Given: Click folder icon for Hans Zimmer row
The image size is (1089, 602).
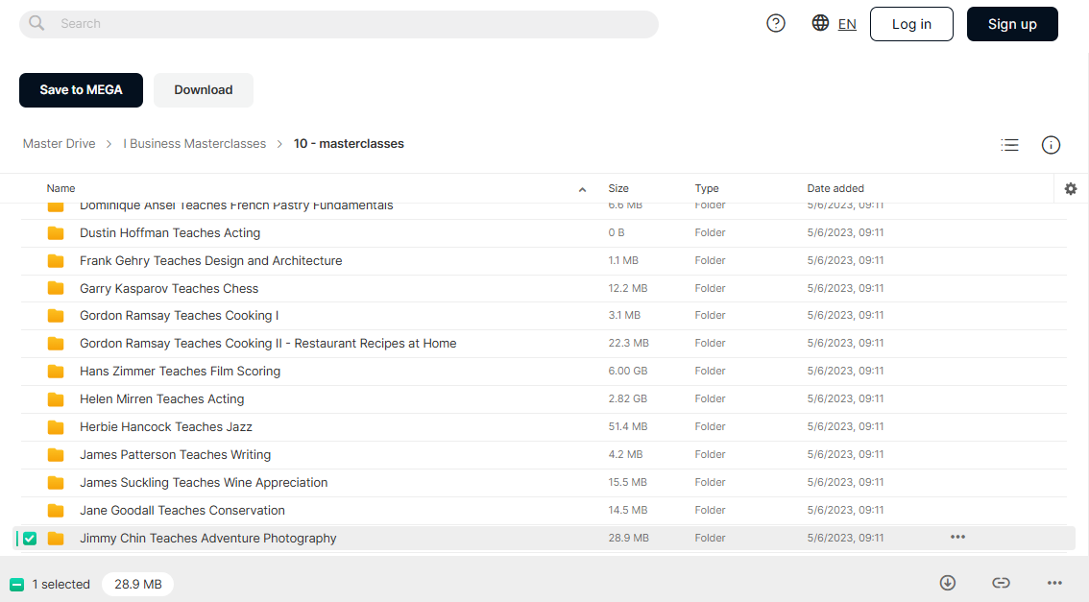Looking at the screenshot, I should 56,372.
